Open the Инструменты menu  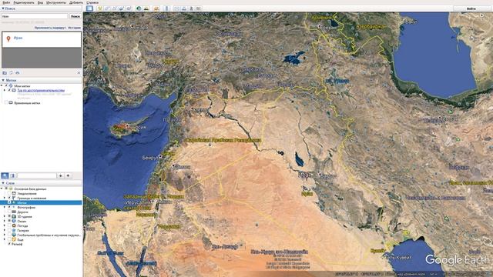point(56,2)
